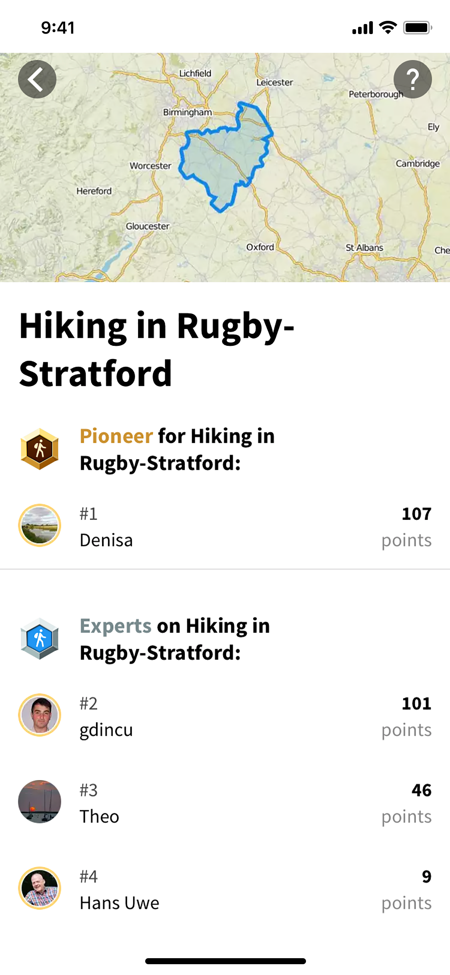This screenshot has height=975, width=450.
Task: Tap the Birmingham label on map
Action: 187,112
